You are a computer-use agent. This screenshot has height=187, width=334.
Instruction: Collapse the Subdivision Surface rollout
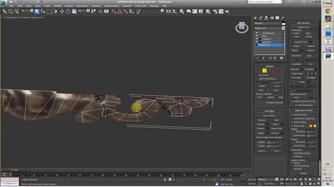304,111
